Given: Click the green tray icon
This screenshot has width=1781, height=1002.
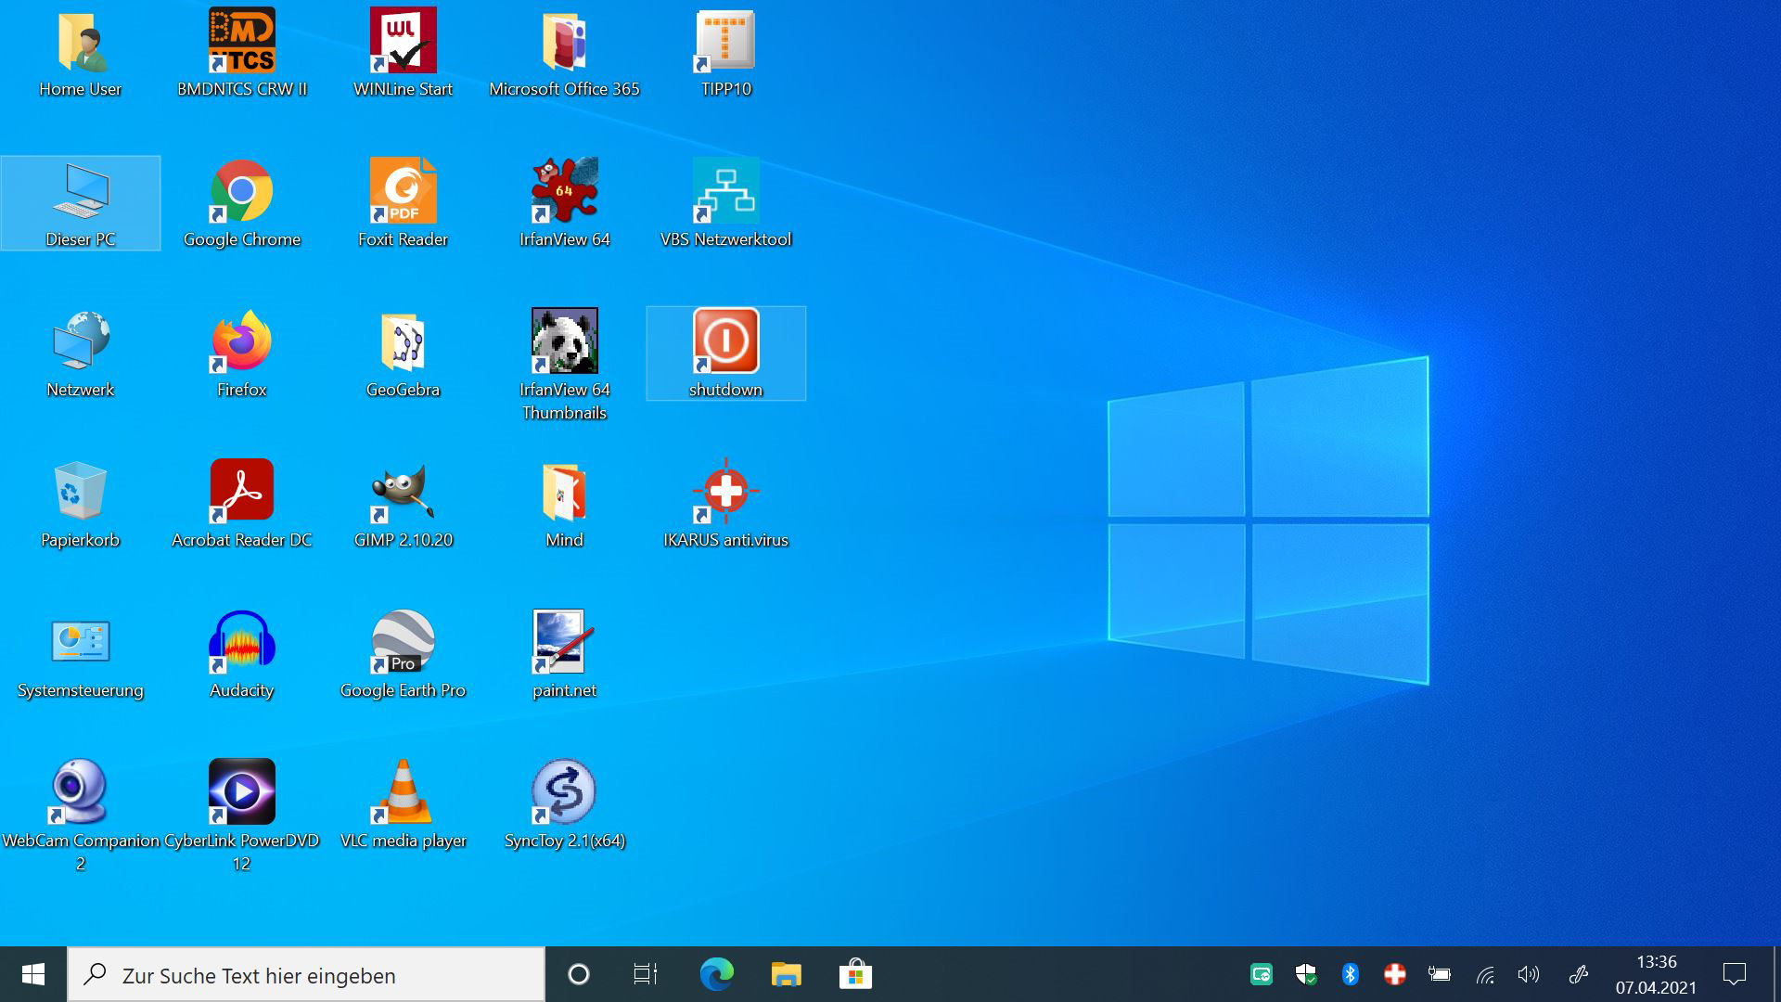Looking at the screenshot, I should [x=1262, y=974].
